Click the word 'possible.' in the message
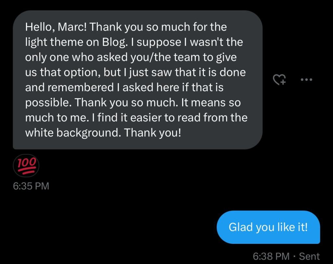 (x=48, y=102)
